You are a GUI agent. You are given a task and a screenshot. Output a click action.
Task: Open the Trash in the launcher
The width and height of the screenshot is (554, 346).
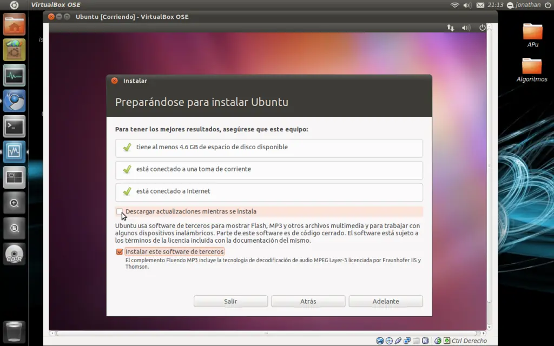(x=14, y=331)
